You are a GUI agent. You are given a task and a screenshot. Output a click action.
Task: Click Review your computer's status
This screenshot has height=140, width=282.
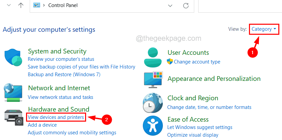[x=61, y=59]
